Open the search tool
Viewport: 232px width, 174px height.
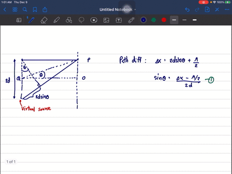coord(25,10)
